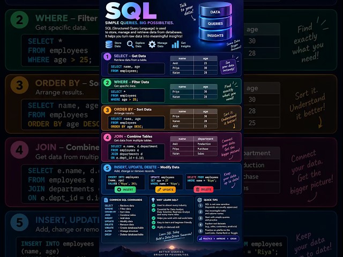
Task: Click the check mark beside Easy to learn and beginner friendly
Action: point(154,223)
